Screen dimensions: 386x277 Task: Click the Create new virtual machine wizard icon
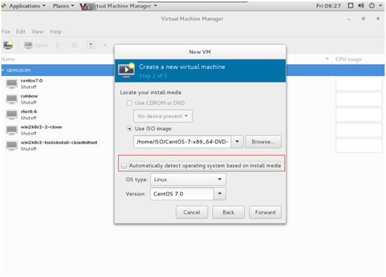(127, 70)
